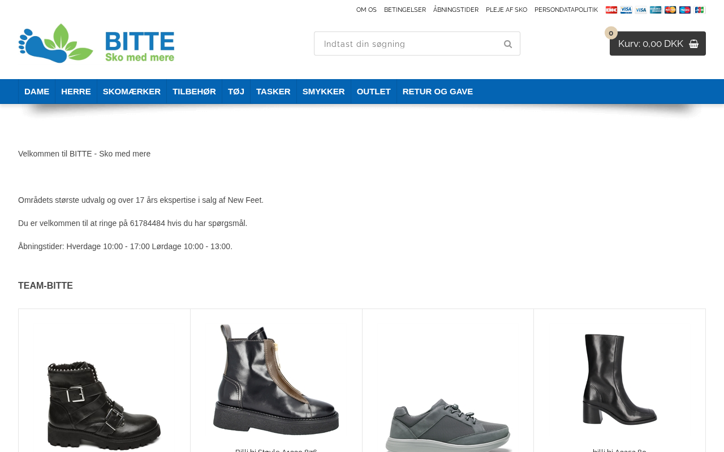Click the search magnifier icon
Viewport: 724px width, 452px height.
pos(508,44)
